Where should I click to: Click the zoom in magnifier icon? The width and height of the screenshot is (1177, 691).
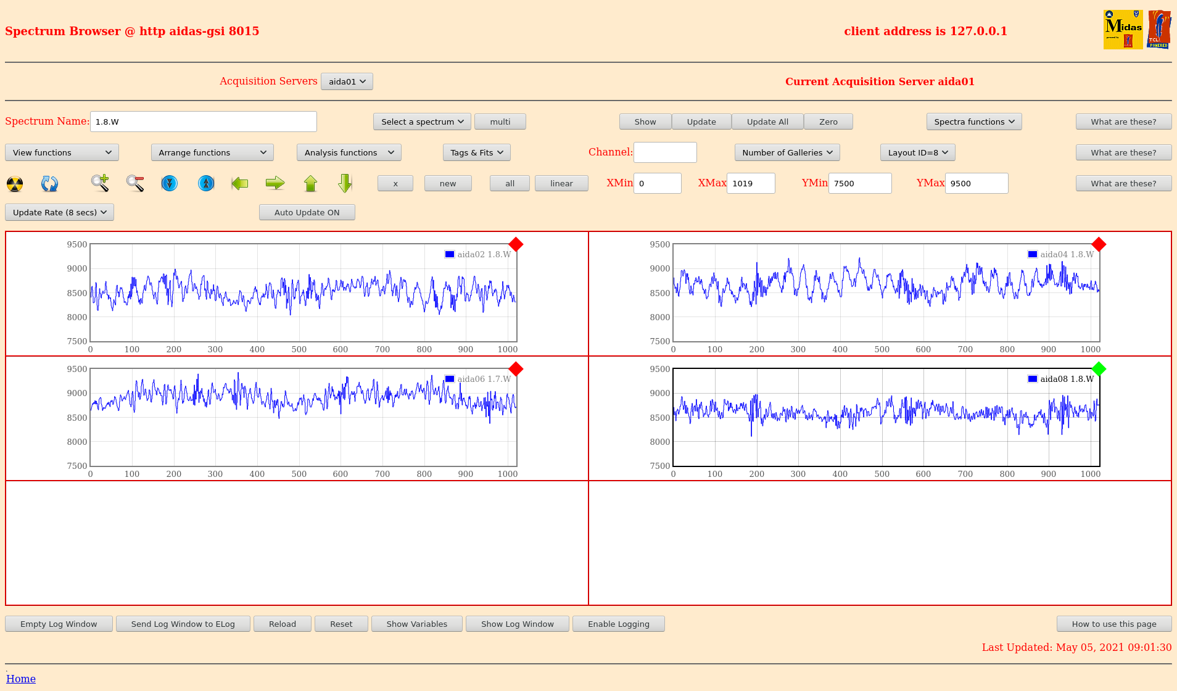(x=100, y=183)
